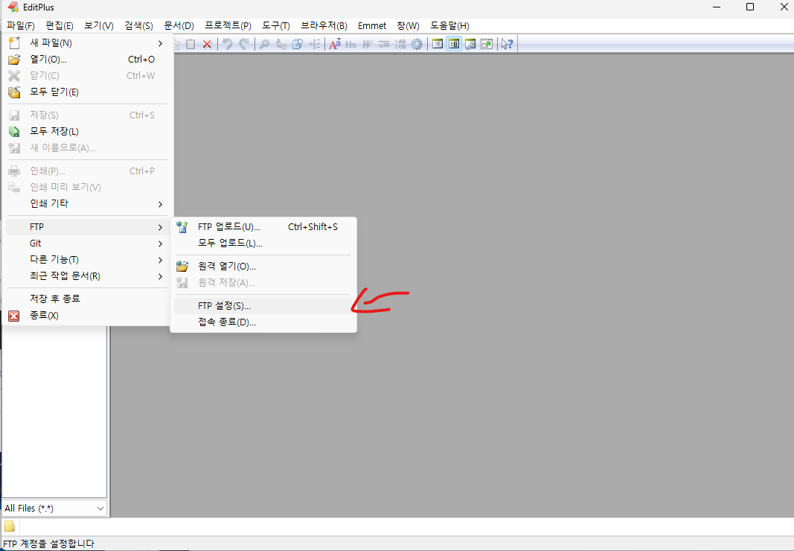Expand the Git submenu arrow
Image resolution: width=794 pixels, height=551 pixels.
point(160,243)
